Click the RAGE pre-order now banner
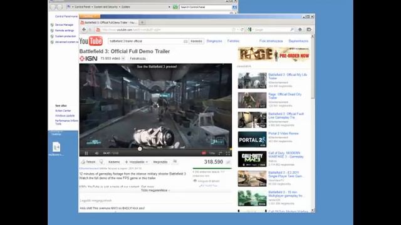 [274, 54]
